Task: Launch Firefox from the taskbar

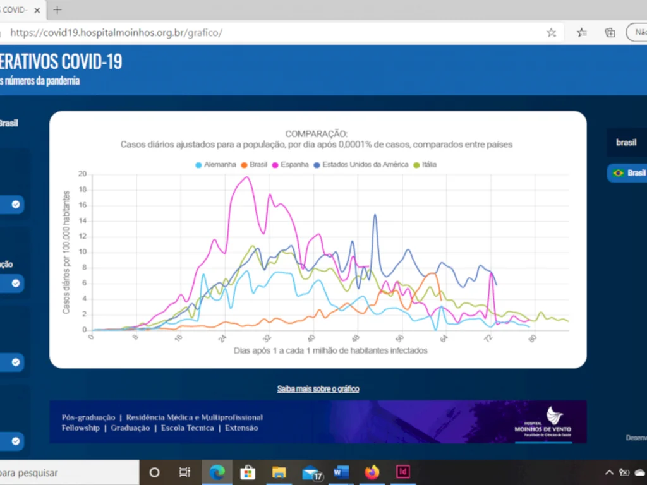Action: [372, 472]
